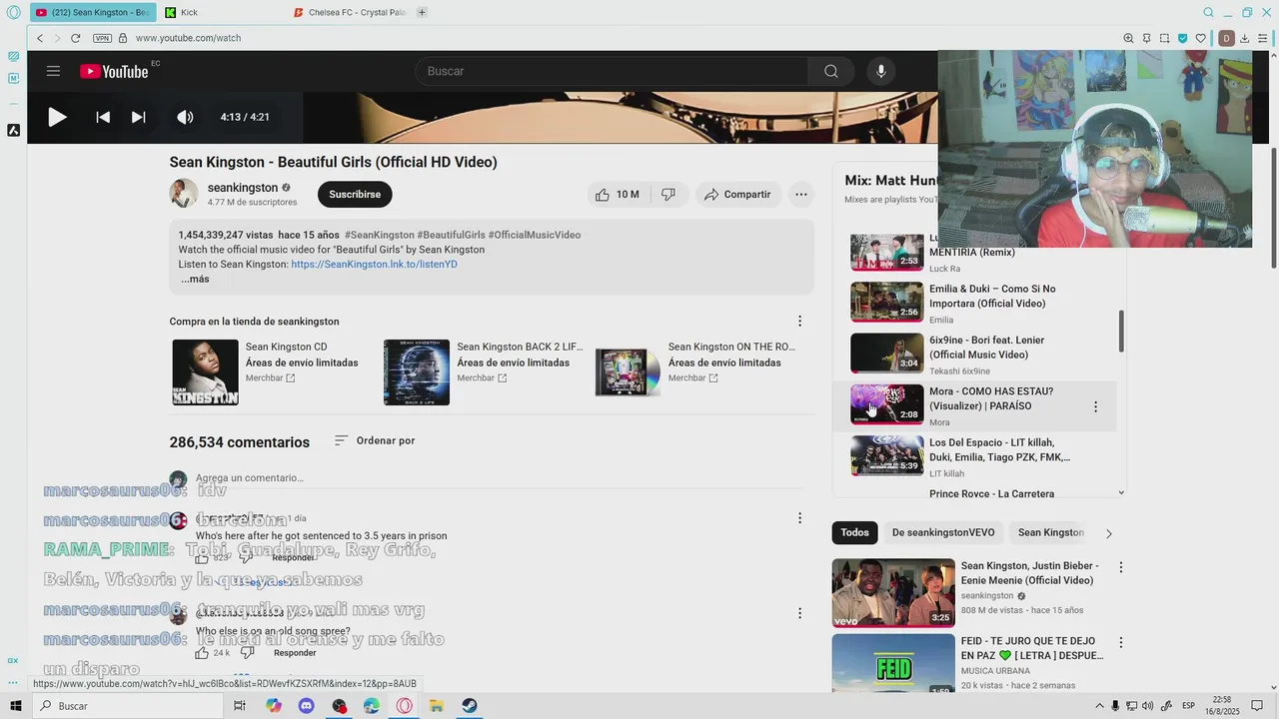Play the video with the play button

click(x=57, y=117)
